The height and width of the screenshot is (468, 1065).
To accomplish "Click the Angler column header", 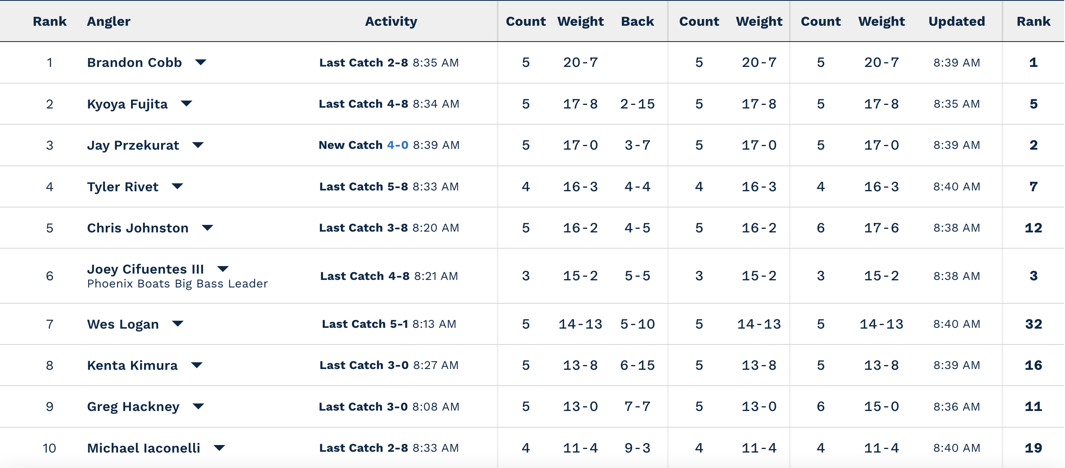I will click(109, 21).
